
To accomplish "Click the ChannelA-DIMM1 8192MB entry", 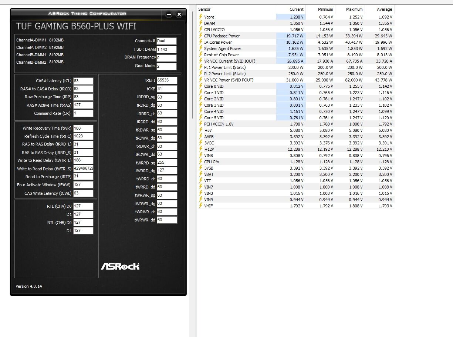I will click(x=40, y=40).
